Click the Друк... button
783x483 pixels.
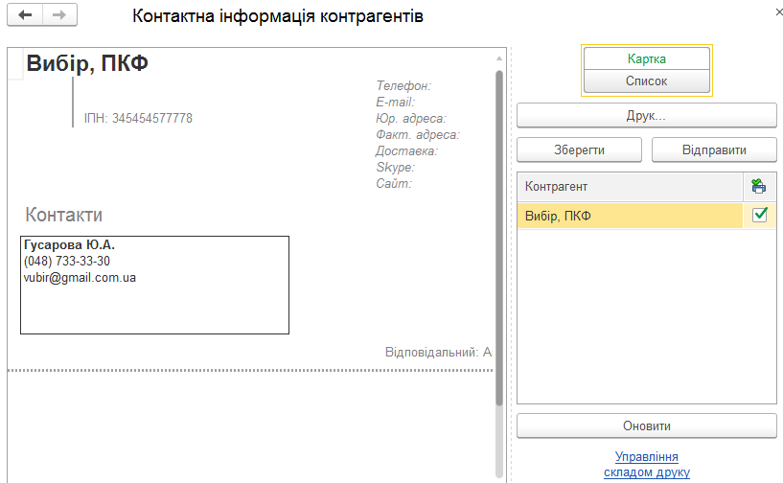click(x=646, y=115)
